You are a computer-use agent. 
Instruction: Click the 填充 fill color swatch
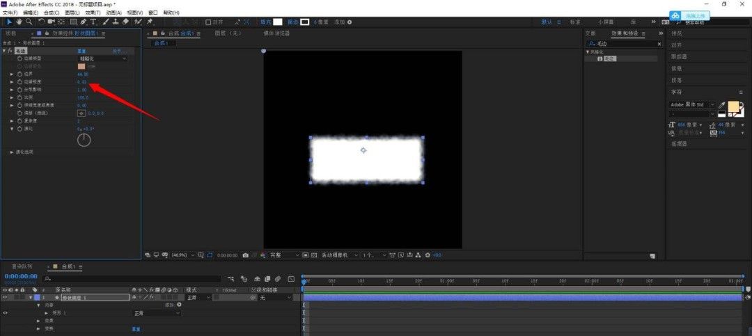277,22
